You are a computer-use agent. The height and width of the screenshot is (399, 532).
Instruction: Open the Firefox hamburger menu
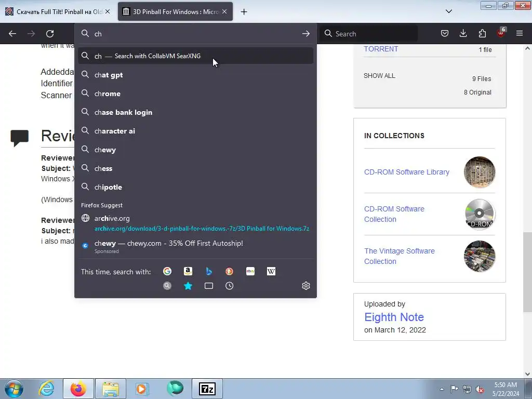[520, 33]
